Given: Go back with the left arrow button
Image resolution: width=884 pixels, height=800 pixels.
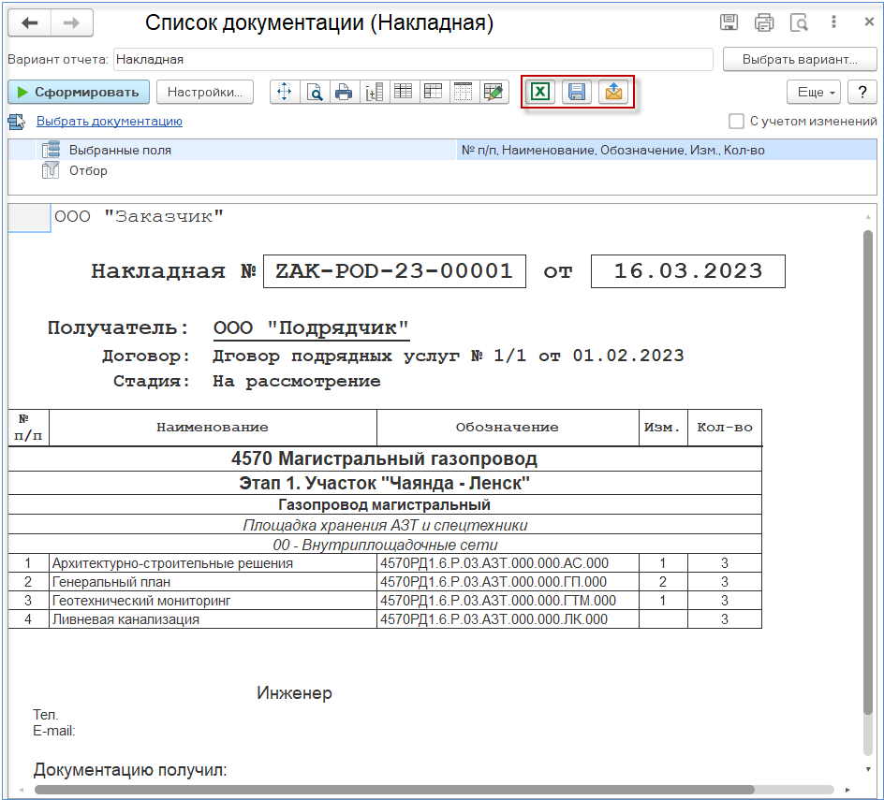Looking at the screenshot, I should (x=29, y=23).
